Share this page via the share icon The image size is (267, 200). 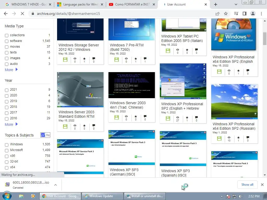click(x=217, y=14)
